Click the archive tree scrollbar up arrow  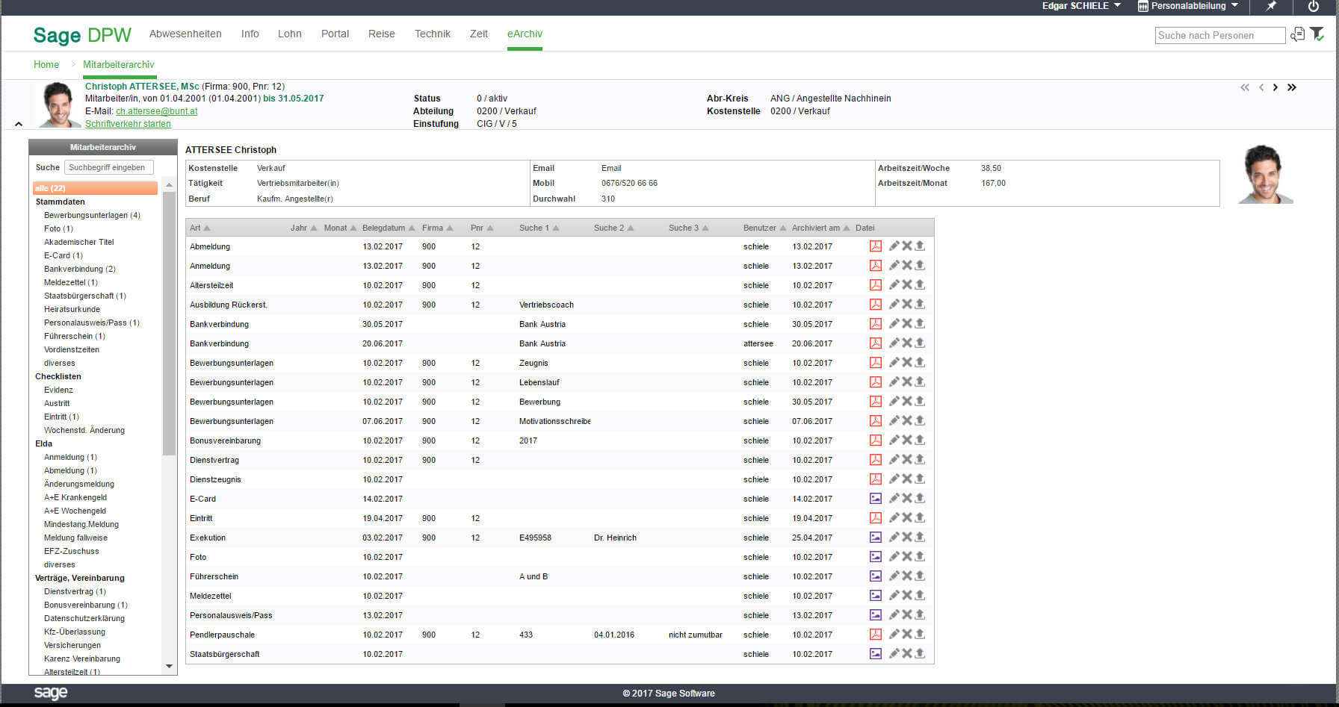169,184
